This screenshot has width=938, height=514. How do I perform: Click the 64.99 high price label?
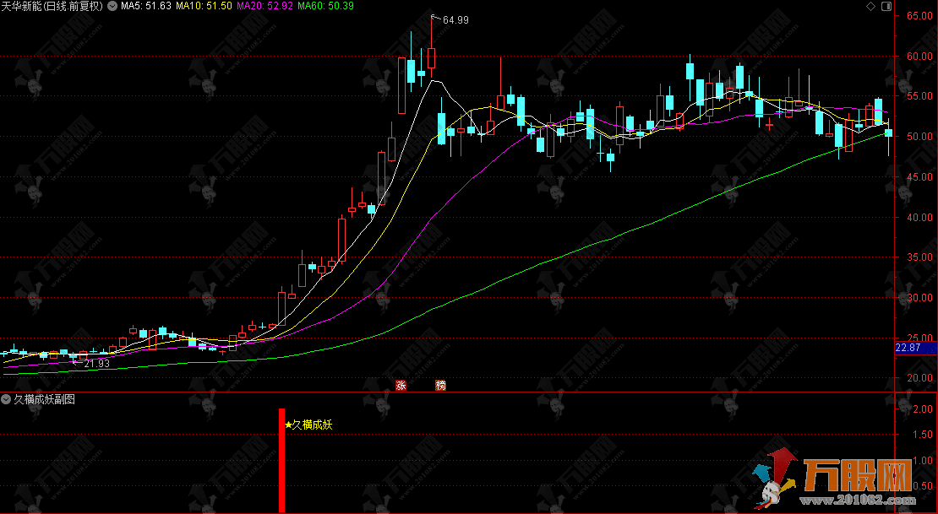[x=455, y=19]
